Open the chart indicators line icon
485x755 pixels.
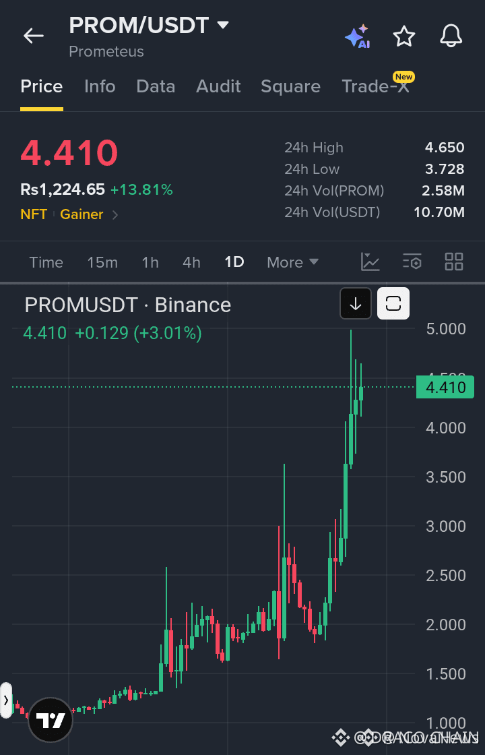370,262
